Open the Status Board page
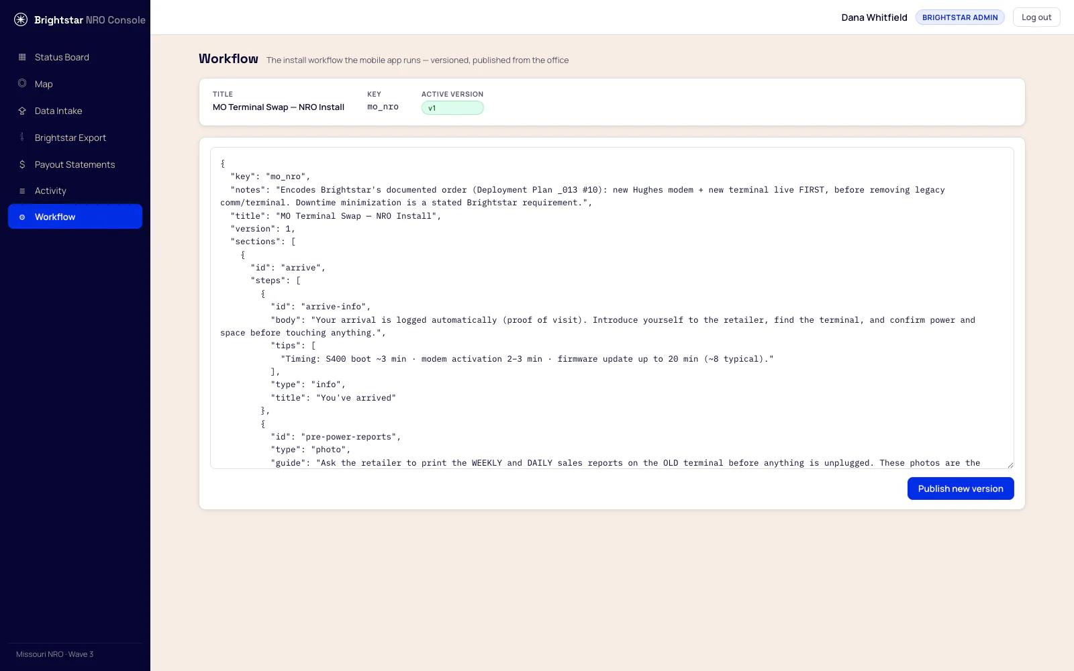The width and height of the screenshot is (1074, 671). [75, 57]
